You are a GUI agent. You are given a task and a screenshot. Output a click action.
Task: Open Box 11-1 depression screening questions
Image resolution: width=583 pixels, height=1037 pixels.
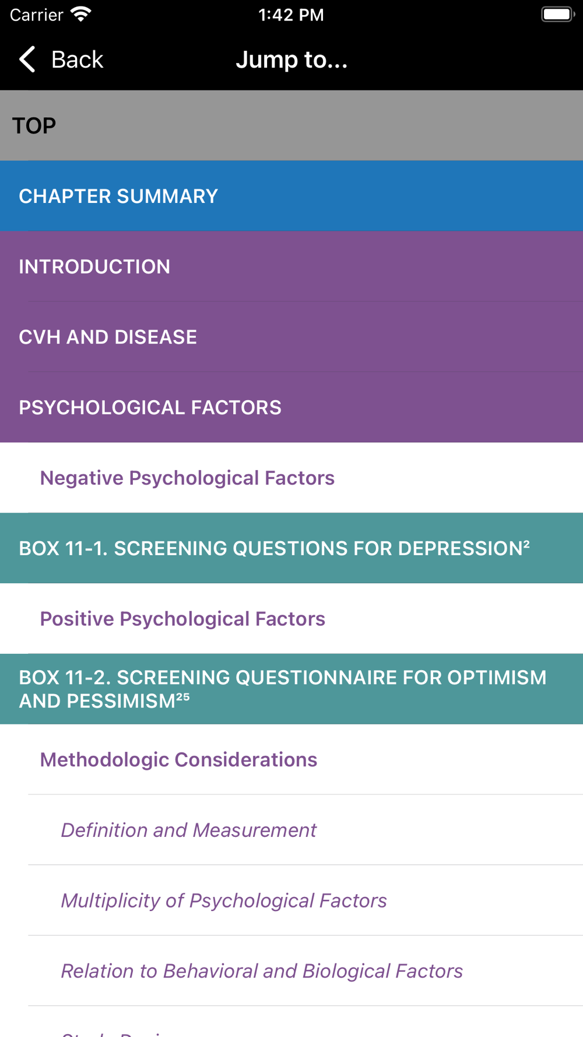pyautogui.click(x=291, y=548)
